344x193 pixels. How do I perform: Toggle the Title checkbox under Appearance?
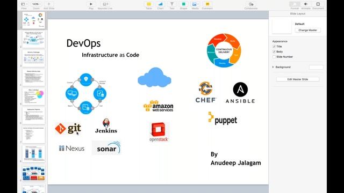274,47
